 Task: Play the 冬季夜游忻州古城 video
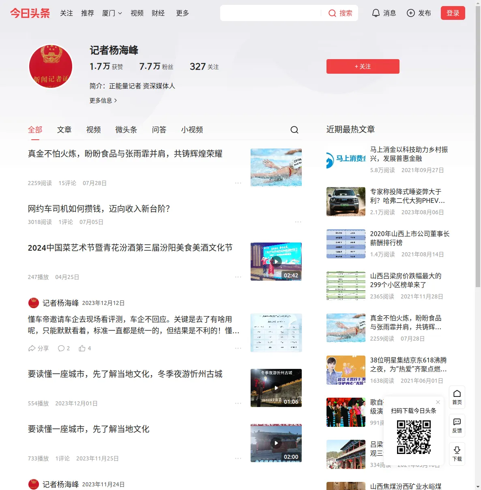[x=276, y=388]
